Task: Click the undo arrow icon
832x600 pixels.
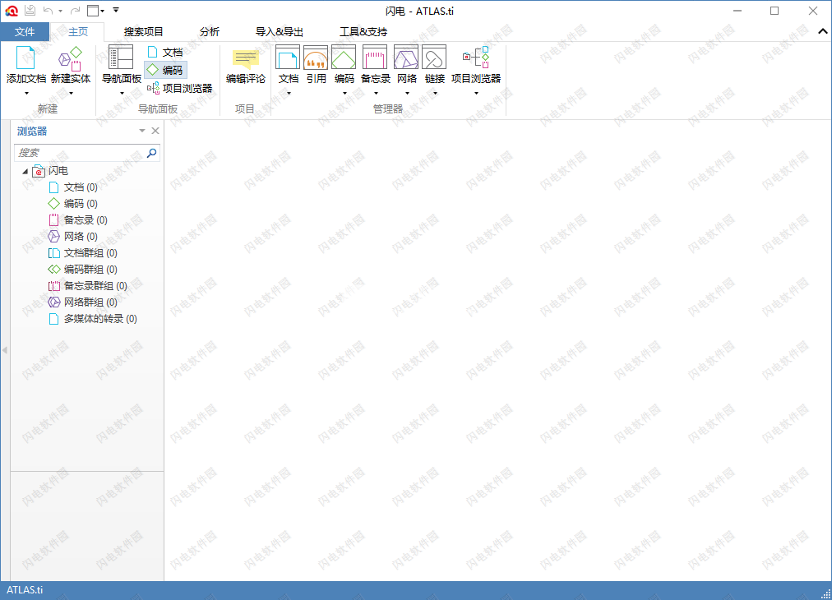Action: tap(49, 11)
